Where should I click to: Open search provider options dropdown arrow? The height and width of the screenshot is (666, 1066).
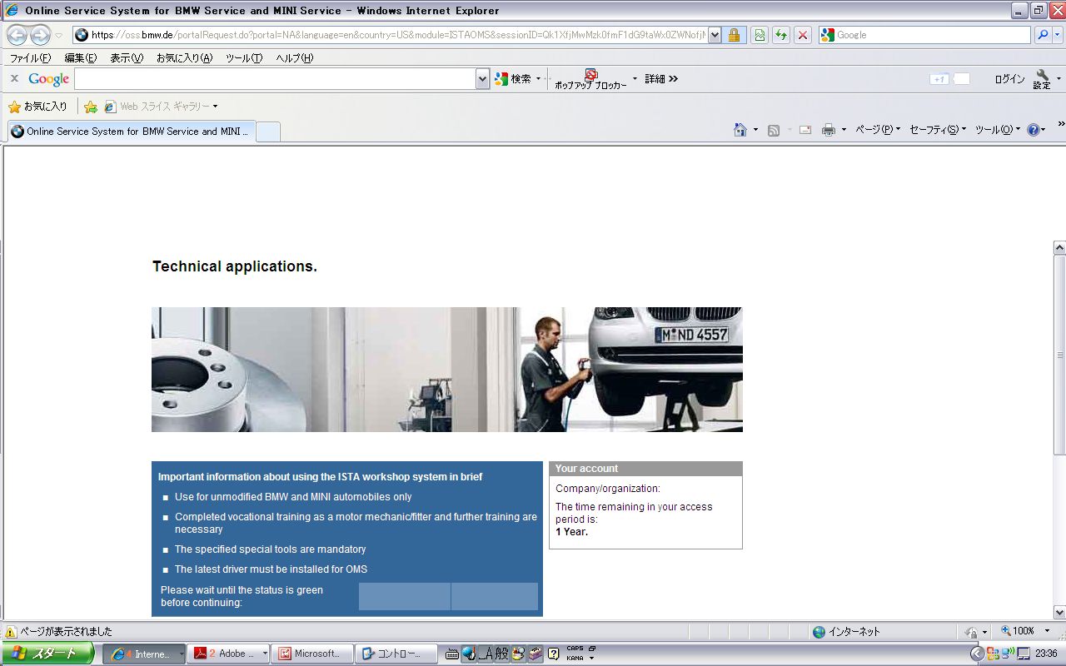pos(1058,35)
